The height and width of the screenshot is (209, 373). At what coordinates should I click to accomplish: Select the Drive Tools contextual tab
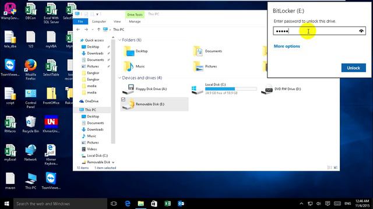[135, 15]
